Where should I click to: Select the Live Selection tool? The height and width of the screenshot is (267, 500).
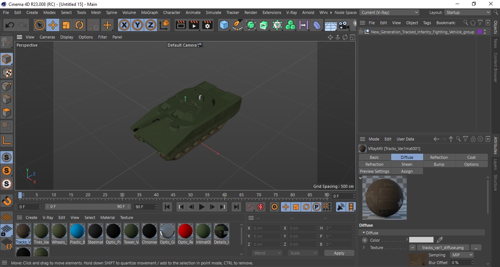point(40,25)
